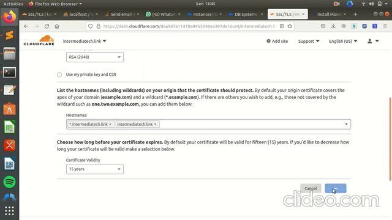
Task: Open the clock showing Sen 13:45
Action: (x=206, y=4)
